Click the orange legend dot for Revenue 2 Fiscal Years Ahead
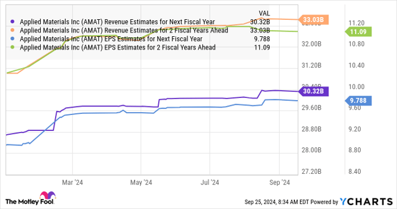This screenshot has width=397, height=209. (x=12, y=31)
